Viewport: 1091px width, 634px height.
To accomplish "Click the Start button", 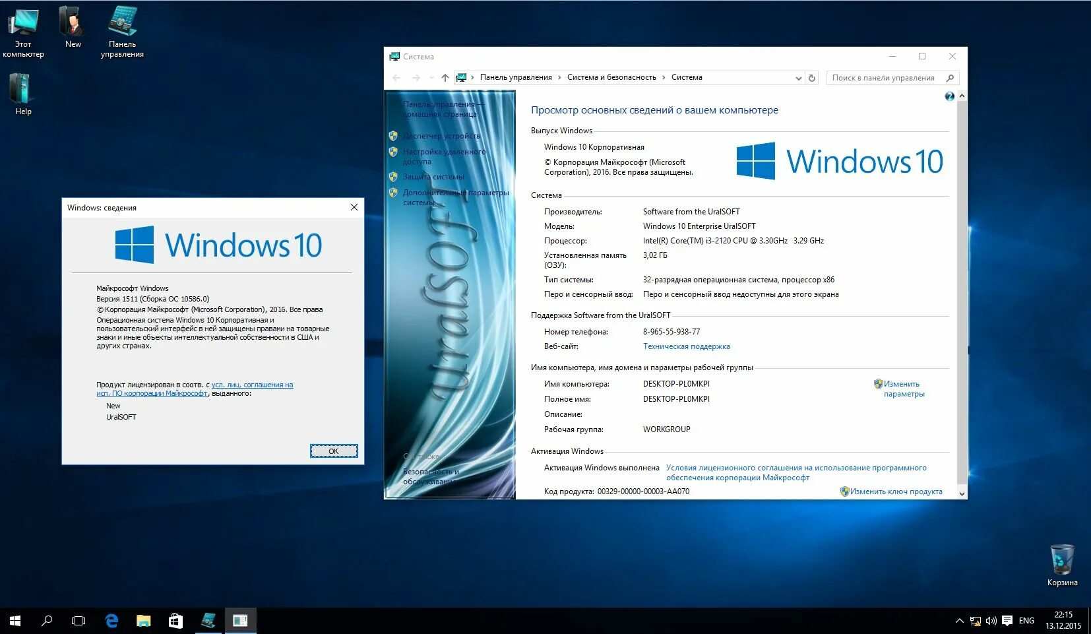I will click(x=13, y=620).
